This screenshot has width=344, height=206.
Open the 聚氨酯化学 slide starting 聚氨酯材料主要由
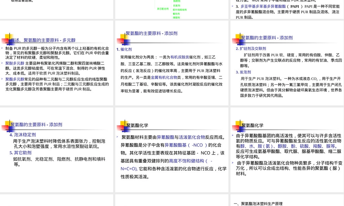click(x=172, y=150)
